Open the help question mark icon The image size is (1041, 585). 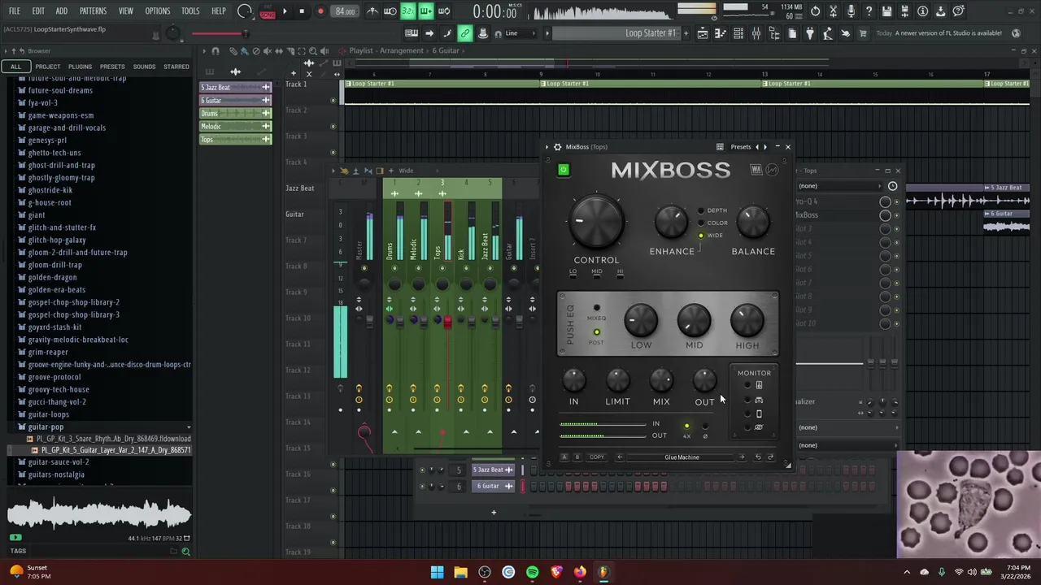pos(869,11)
